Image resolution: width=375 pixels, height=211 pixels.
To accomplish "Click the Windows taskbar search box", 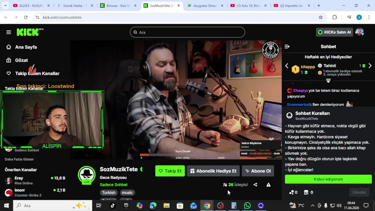I will point(53,205).
